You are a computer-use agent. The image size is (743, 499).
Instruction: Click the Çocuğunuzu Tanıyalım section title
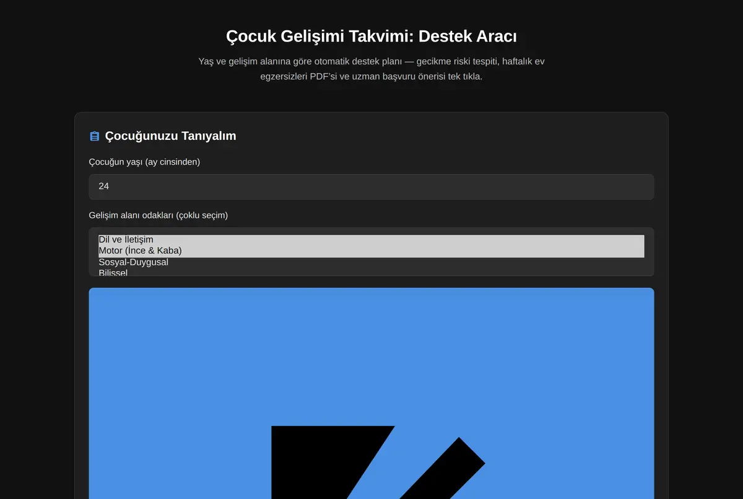(x=170, y=136)
